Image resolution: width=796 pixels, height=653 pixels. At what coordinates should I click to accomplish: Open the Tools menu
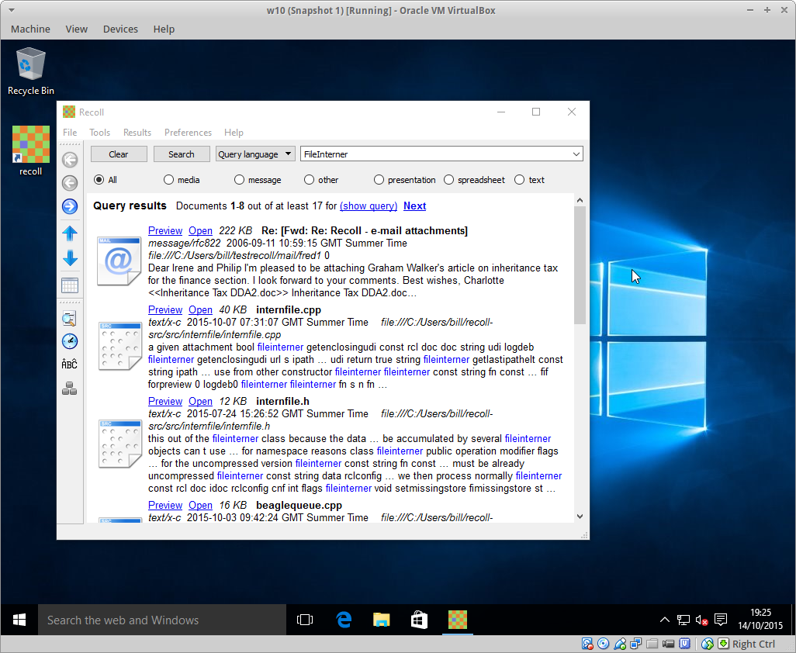(99, 133)
